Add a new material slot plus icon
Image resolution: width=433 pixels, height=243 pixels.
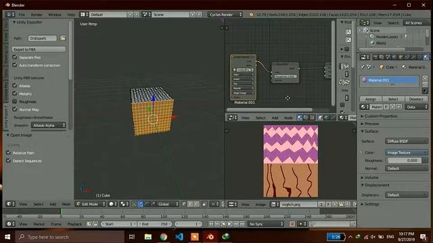pyautogui.click(x=425, y=78)
